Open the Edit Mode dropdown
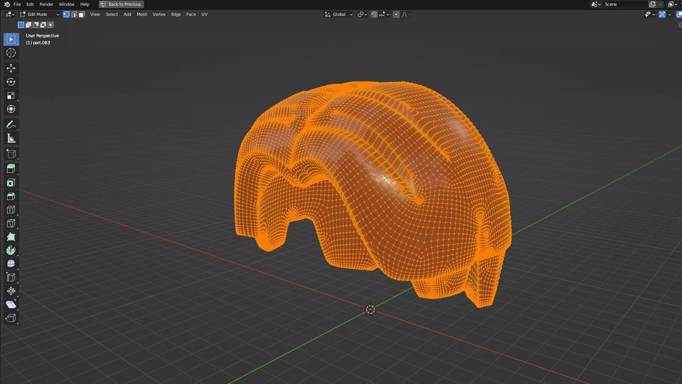This screenshot has height=384, width=682. tap(39, 15)
